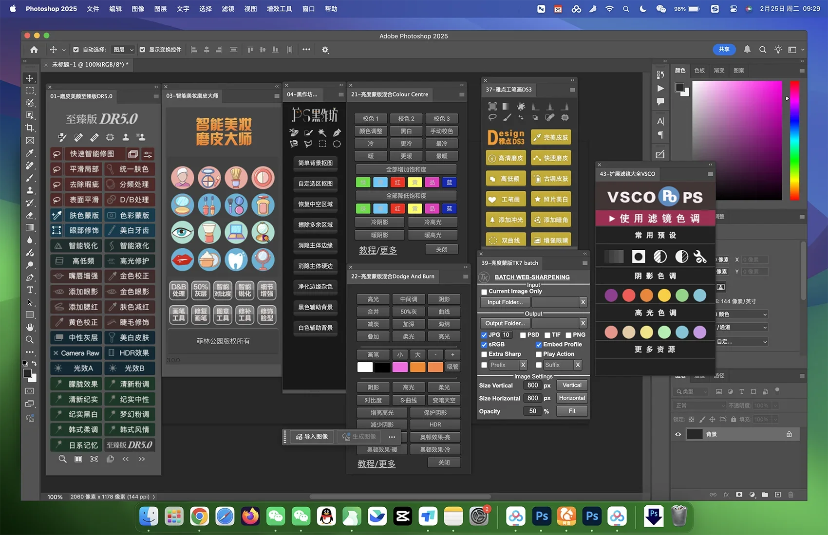Image resolution: width=828 pixels, height=535 pixels.
Task: Click the 导入图像 button
Action: coord(312,437)
